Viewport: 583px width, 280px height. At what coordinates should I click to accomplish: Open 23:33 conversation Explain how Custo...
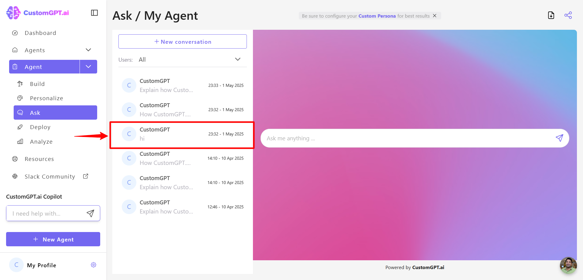[x=182, y=85]
